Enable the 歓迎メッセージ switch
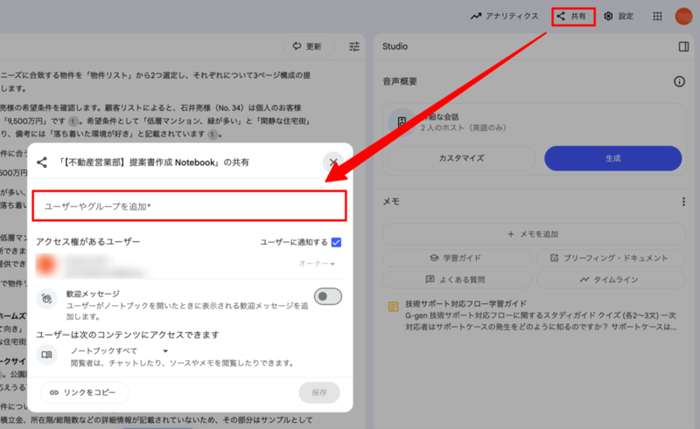 (327, 296)
